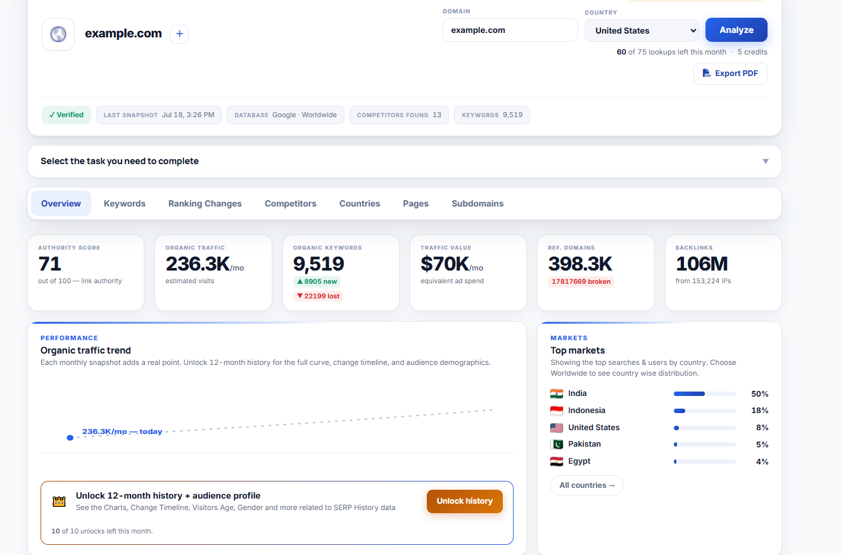The height and width of the screenshot is (555, 841).
Task: Click the 17817669 broken badge
Action: click(581, 281)
